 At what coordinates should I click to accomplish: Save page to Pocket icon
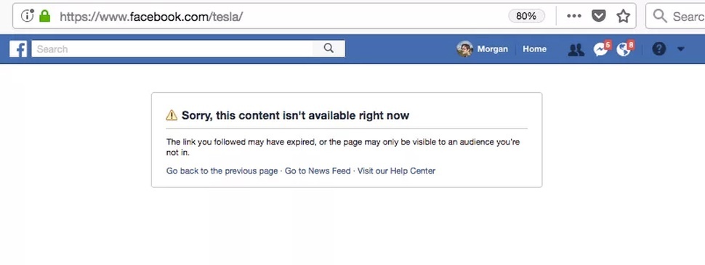click(598, 16)
